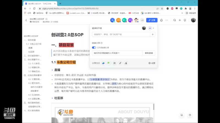
Task: Click the orange collaborator avatar
Action: [119, 20]
